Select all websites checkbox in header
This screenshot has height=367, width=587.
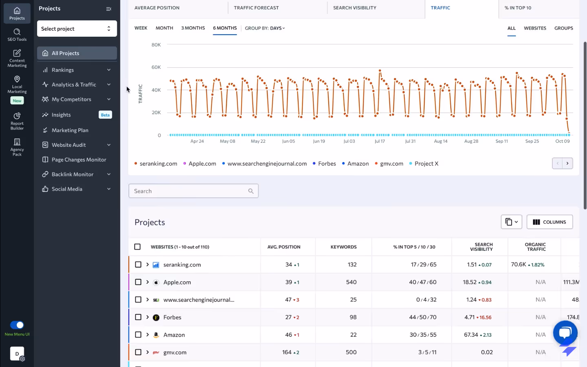pos(137,247)
